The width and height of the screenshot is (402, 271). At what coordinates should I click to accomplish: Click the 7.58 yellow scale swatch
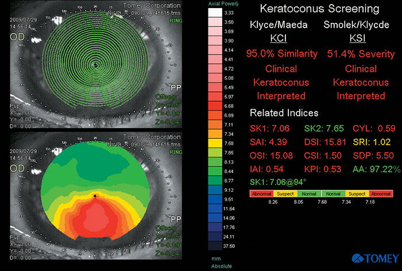point(215,143)
